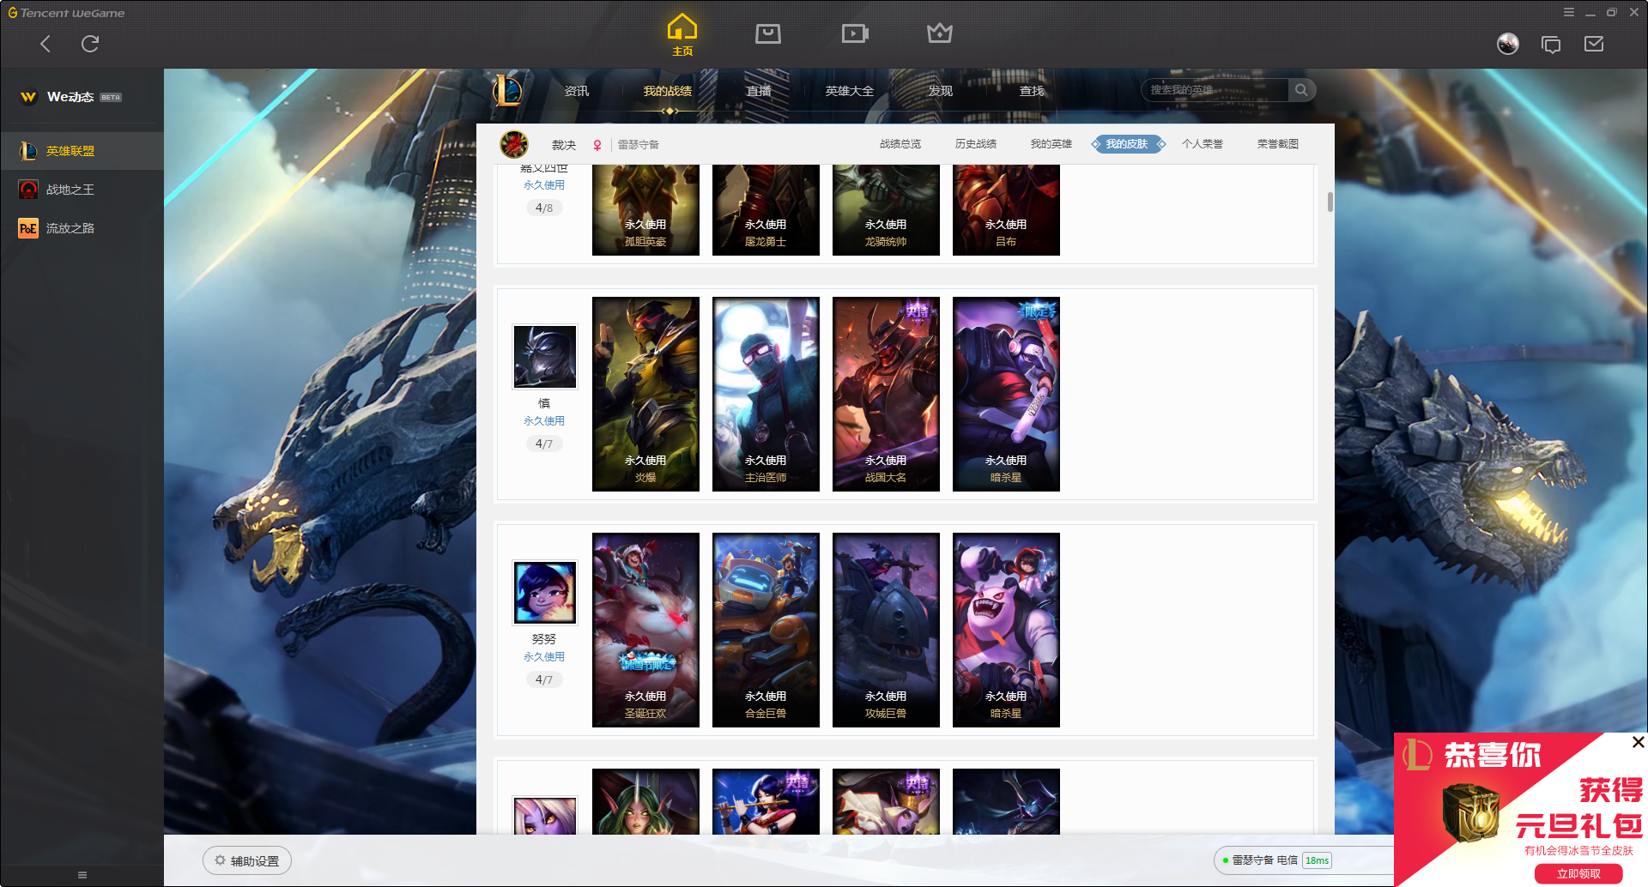The image size is (1648, 887).
Task: Switch to the 我的英雄 tab
Action: pyautogui.click(x=1051, y=144)
